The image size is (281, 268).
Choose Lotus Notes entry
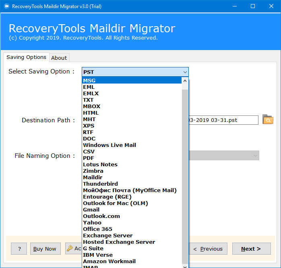(x=132, y=165)
